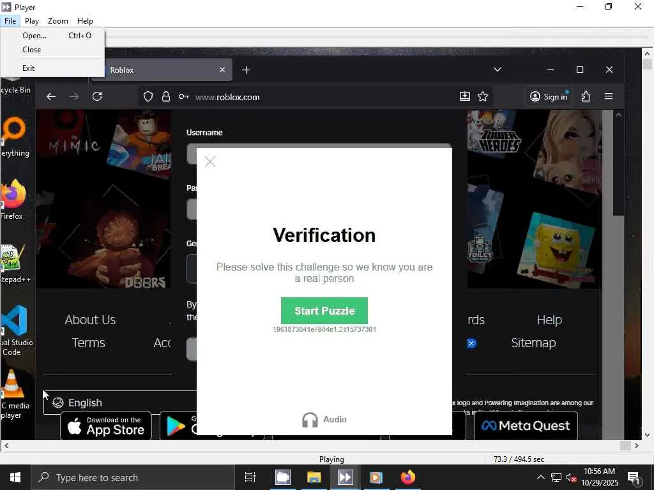Click the Firefox Sign in button

[x=549, y=97]
